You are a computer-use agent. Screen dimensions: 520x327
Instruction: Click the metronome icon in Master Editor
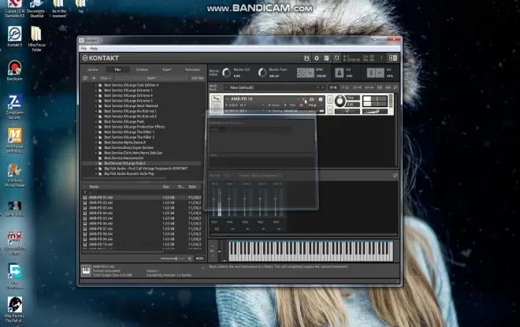tap(339, 72)
